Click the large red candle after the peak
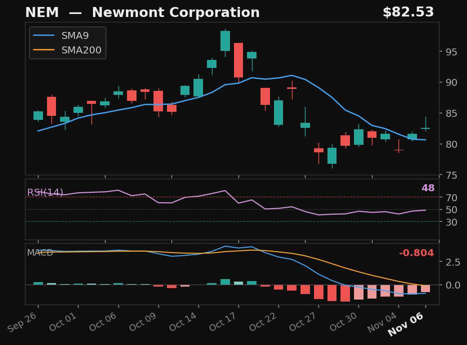 pyautogui.click(x=238, y=60)
